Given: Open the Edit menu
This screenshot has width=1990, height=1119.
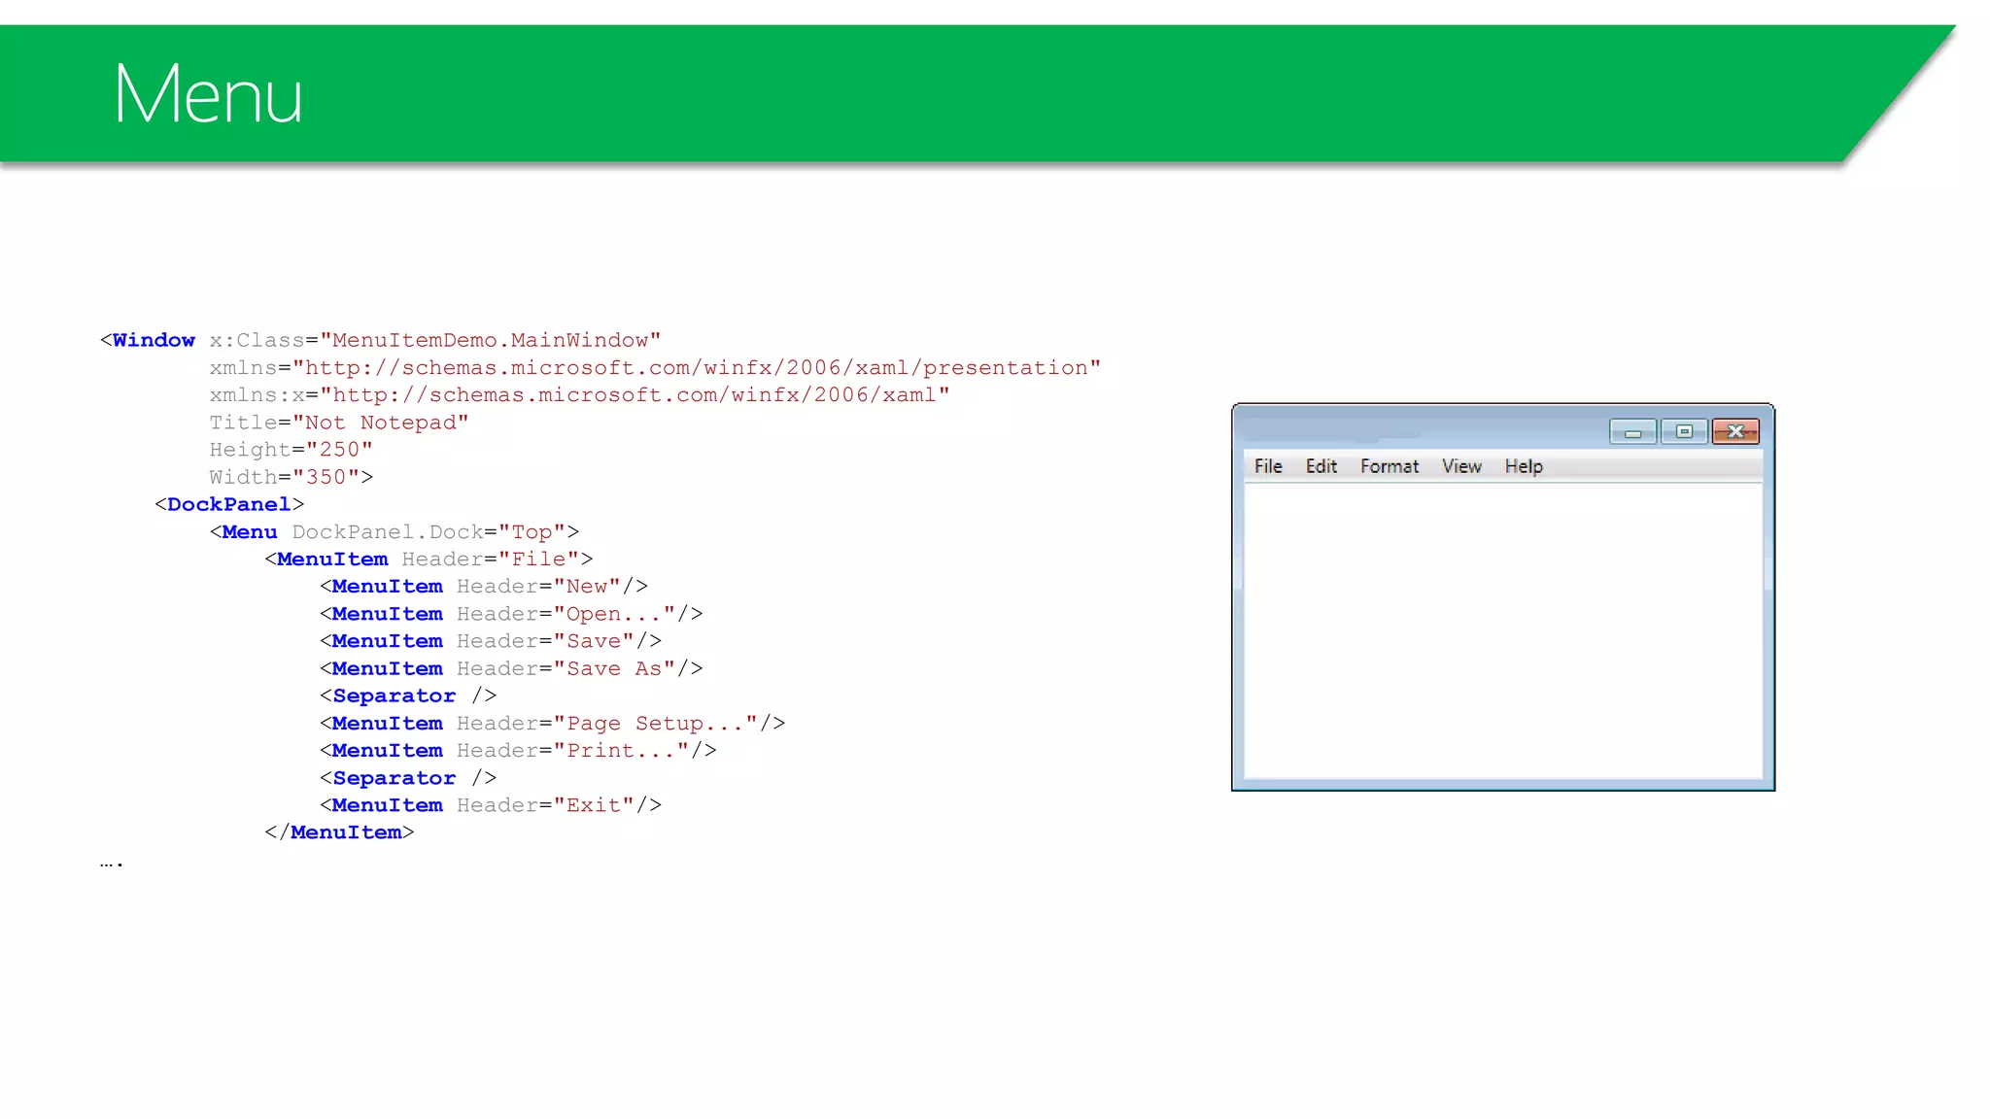Looking at the screenshot, I should (x=1321, y=466).
